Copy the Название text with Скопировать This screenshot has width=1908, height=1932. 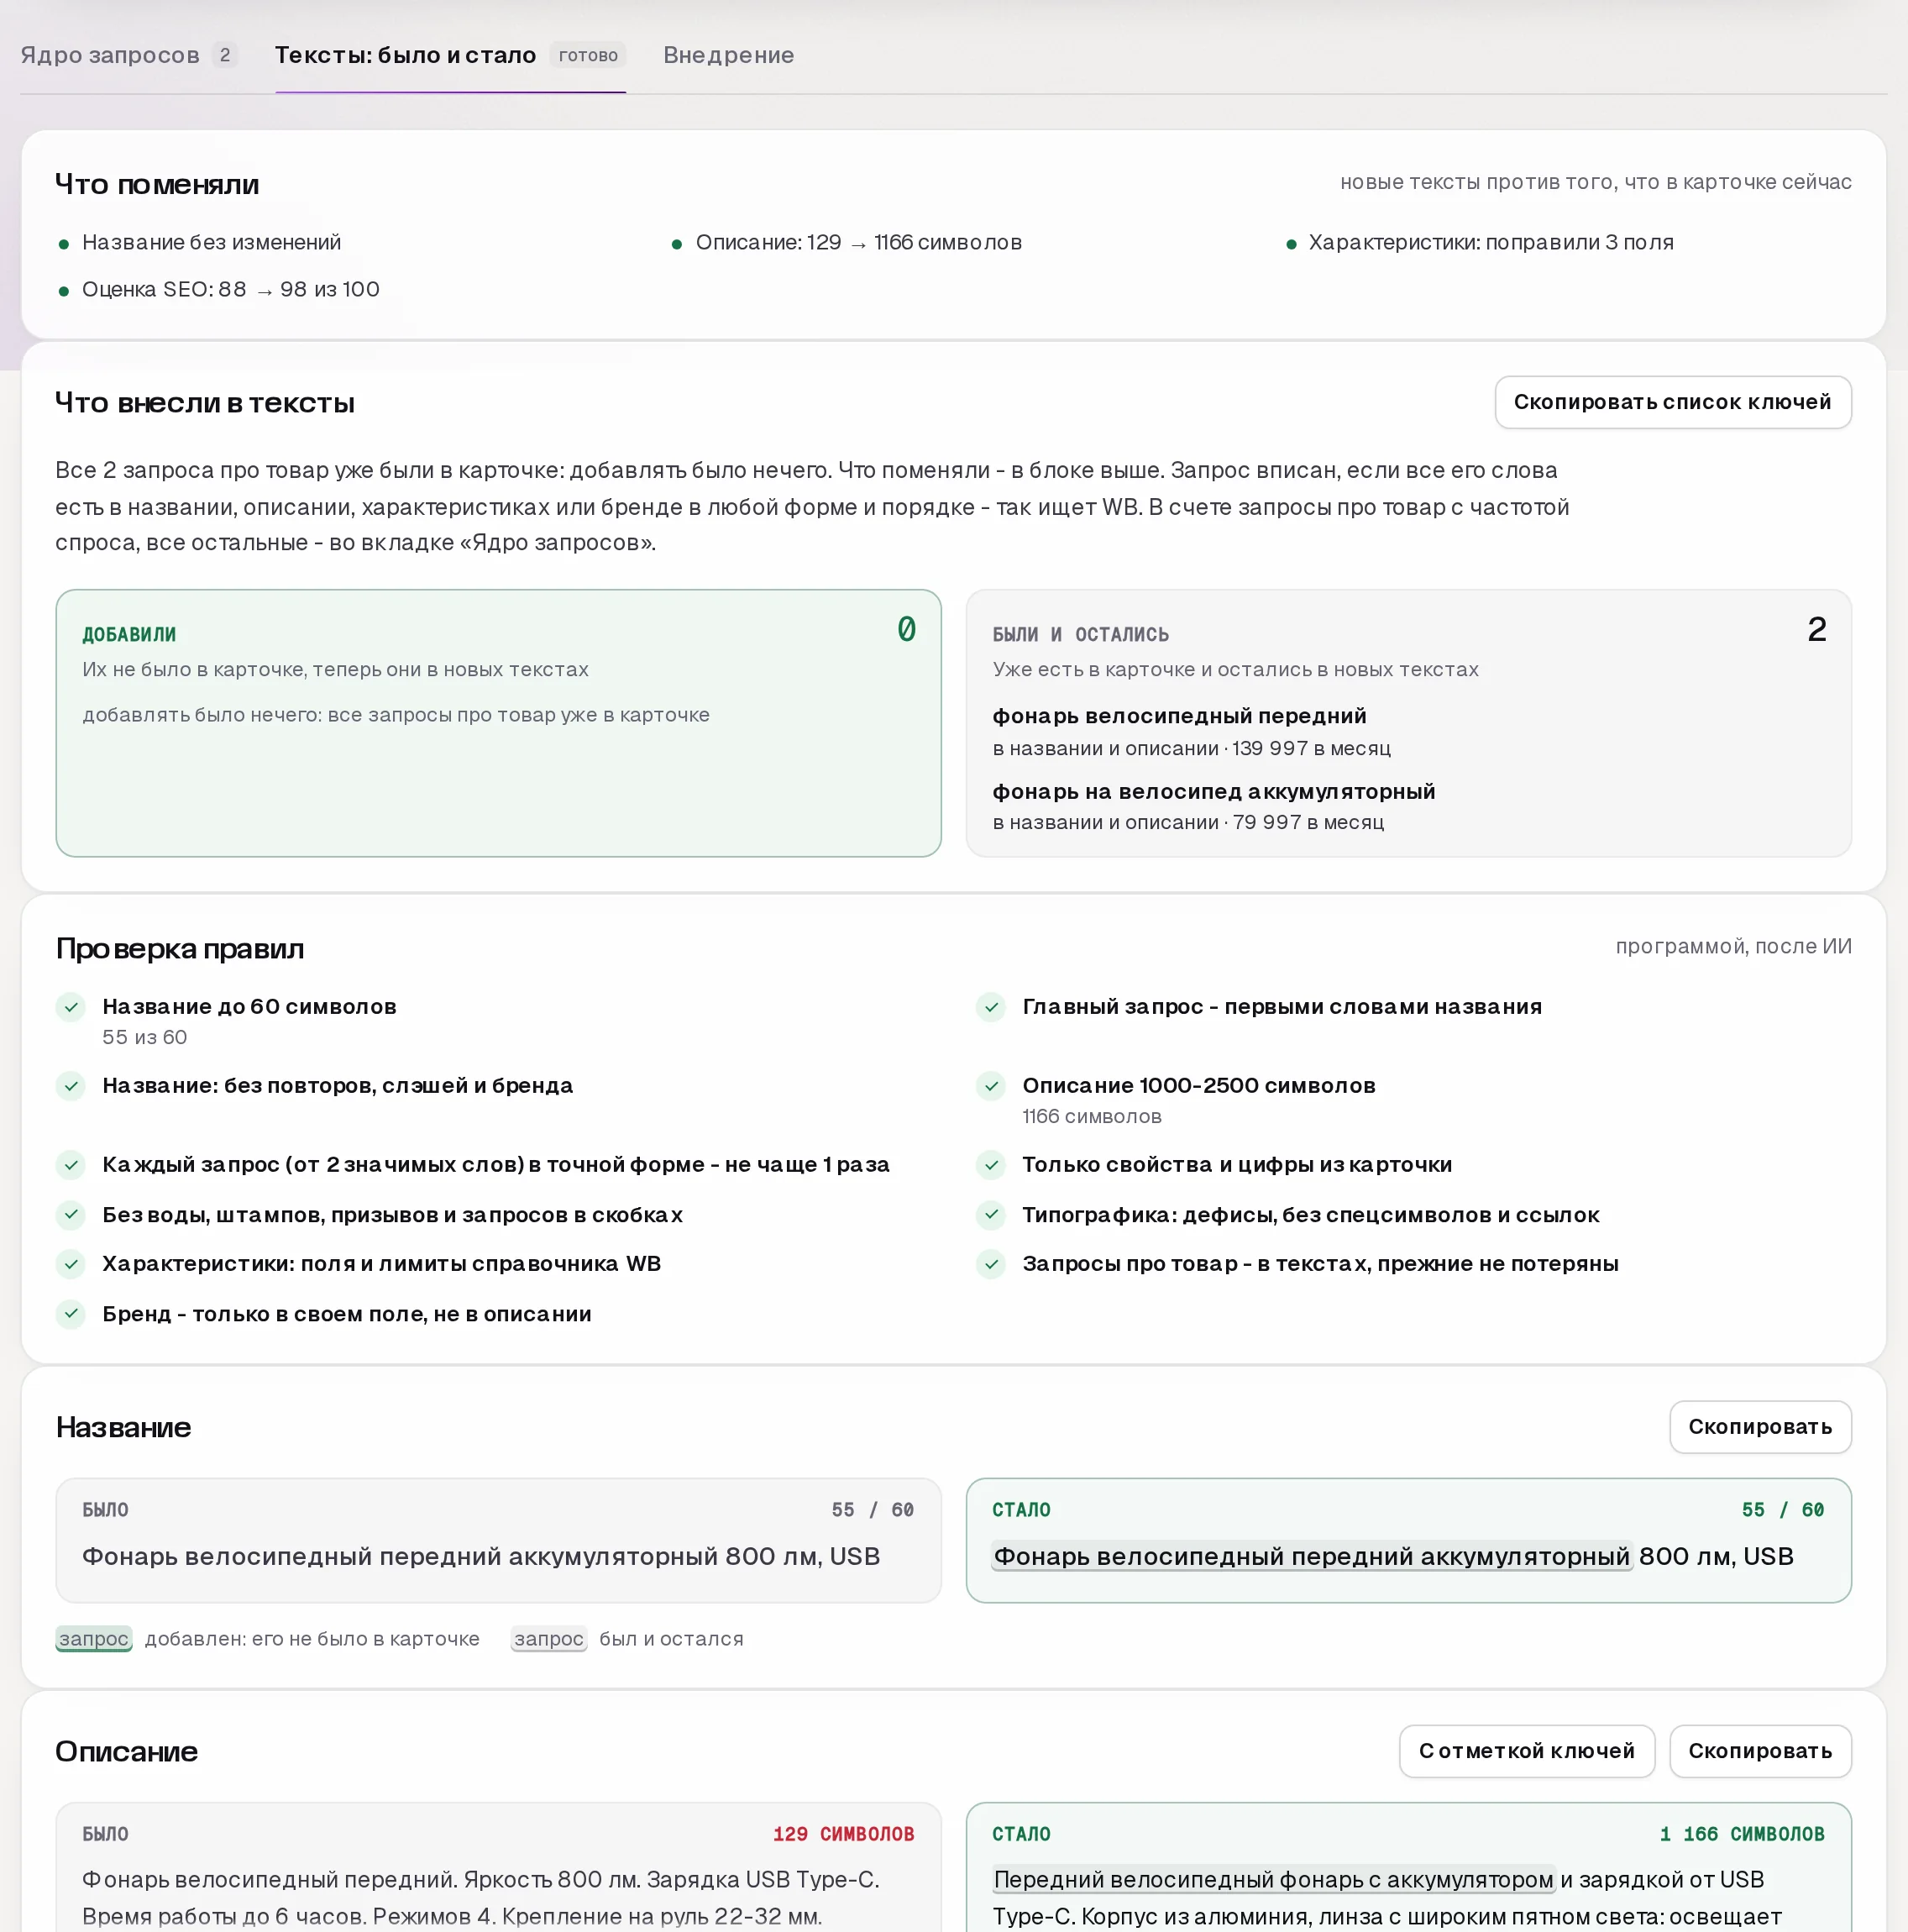[x=1760, y=1427]
